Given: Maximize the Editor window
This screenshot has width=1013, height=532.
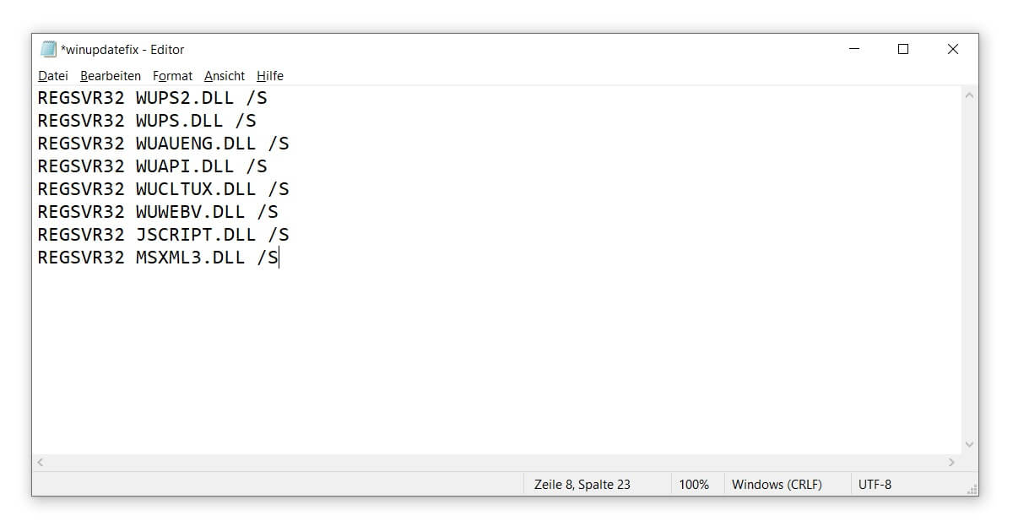Looking at the screenshot, I should [903, 49].
